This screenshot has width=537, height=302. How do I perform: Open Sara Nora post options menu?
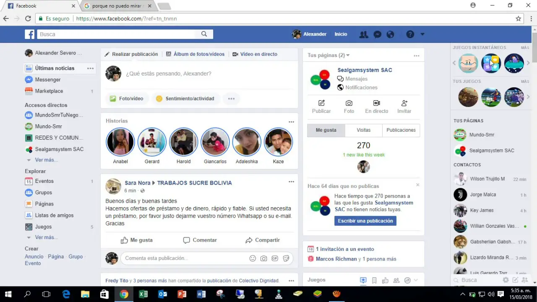[291, 182]
